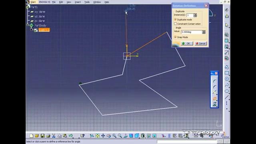Click the multi-view window icon
Screen dimensions: 256x144
coord(131,136)
